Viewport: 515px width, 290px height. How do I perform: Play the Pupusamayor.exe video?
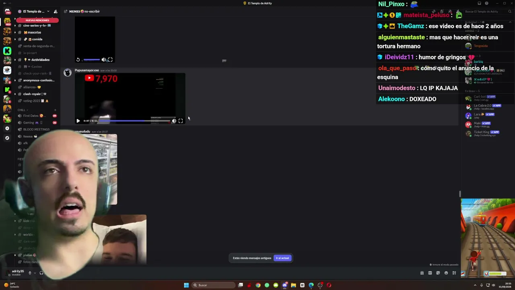78,121
